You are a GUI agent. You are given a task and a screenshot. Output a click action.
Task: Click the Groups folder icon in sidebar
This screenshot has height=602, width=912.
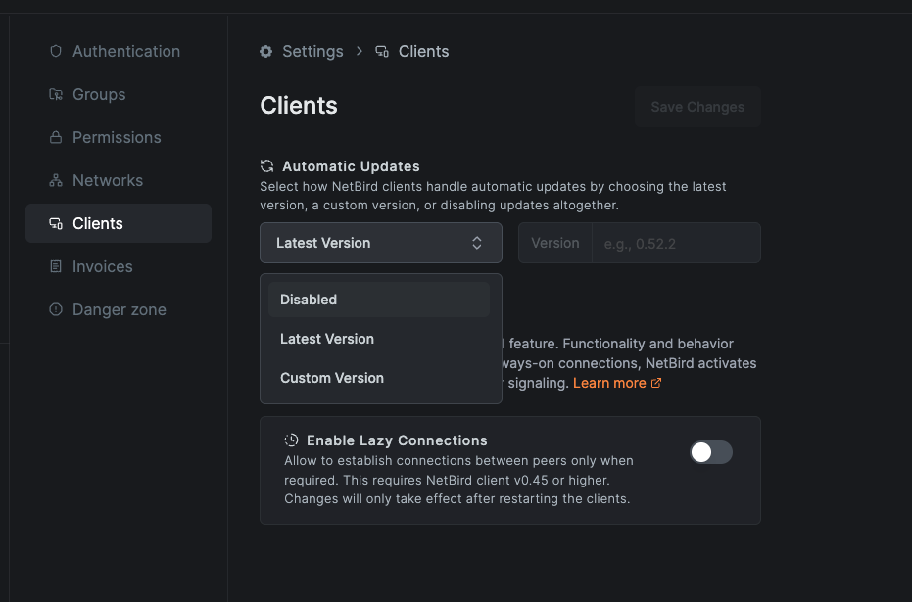tap(56, 94)
